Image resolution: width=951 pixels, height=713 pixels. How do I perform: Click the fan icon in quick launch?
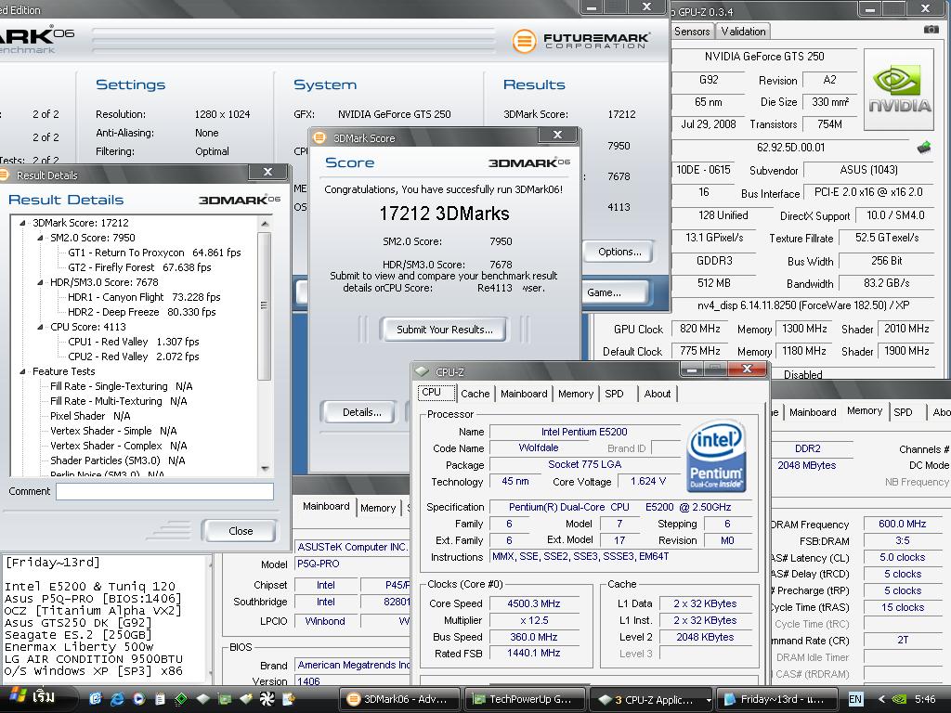tap(267, 699)
